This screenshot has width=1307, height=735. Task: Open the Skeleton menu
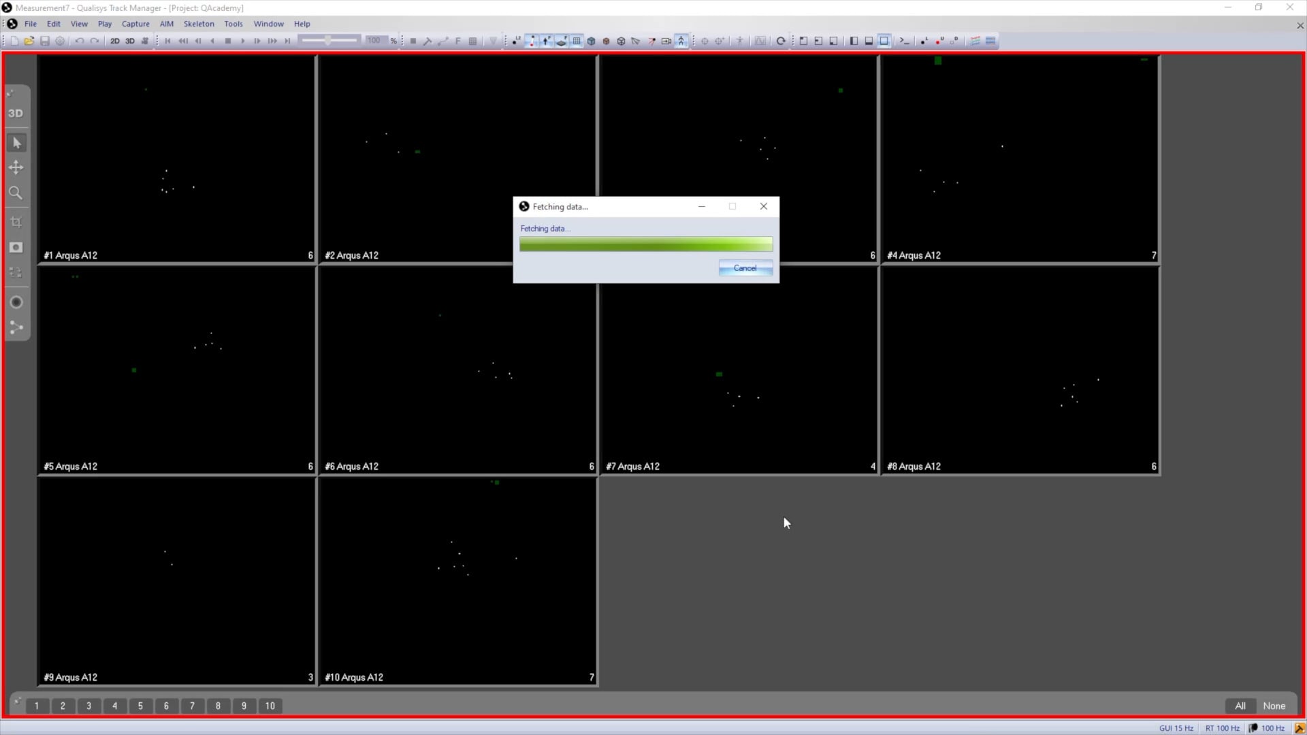tap(199, 24)
